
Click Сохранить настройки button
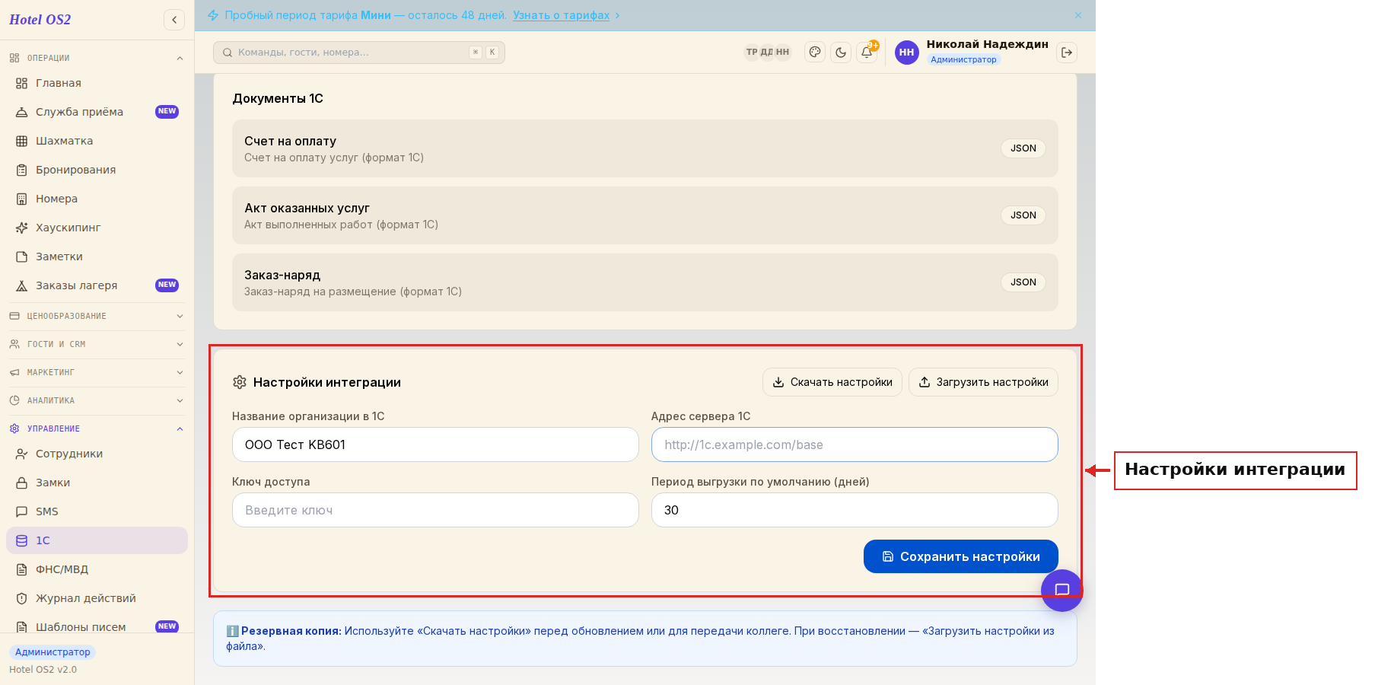pyautogui.click(x=960, y=556)
